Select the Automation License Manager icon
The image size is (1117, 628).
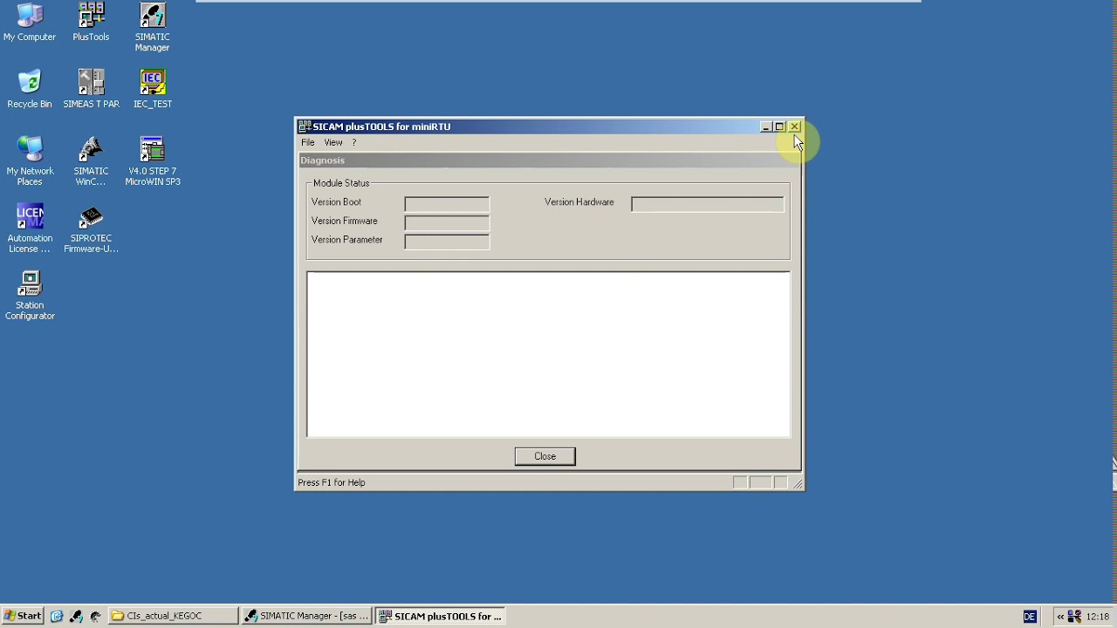pos(30,229)
